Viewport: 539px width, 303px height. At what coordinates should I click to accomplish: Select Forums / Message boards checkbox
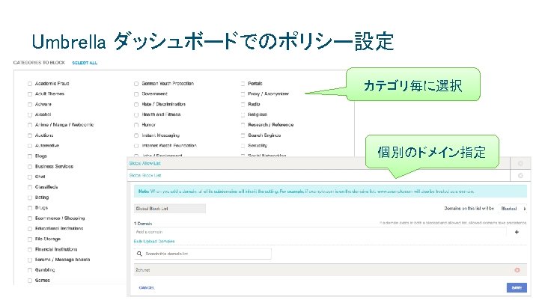point(30,260)
